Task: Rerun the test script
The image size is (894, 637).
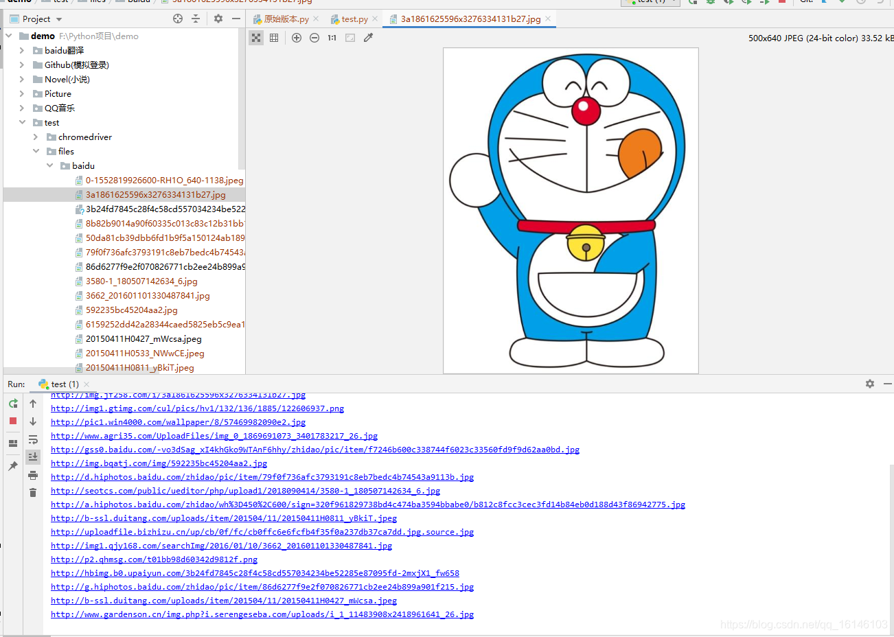Action: click(x=13, y=404)
